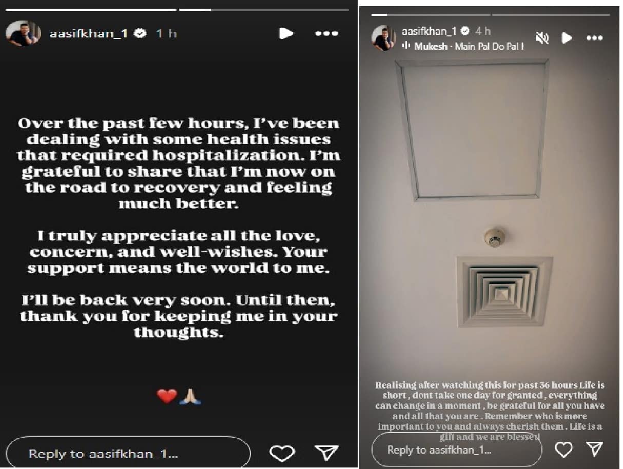
Task: Open three-dot menu on right story
Action: tap(594, 38)
